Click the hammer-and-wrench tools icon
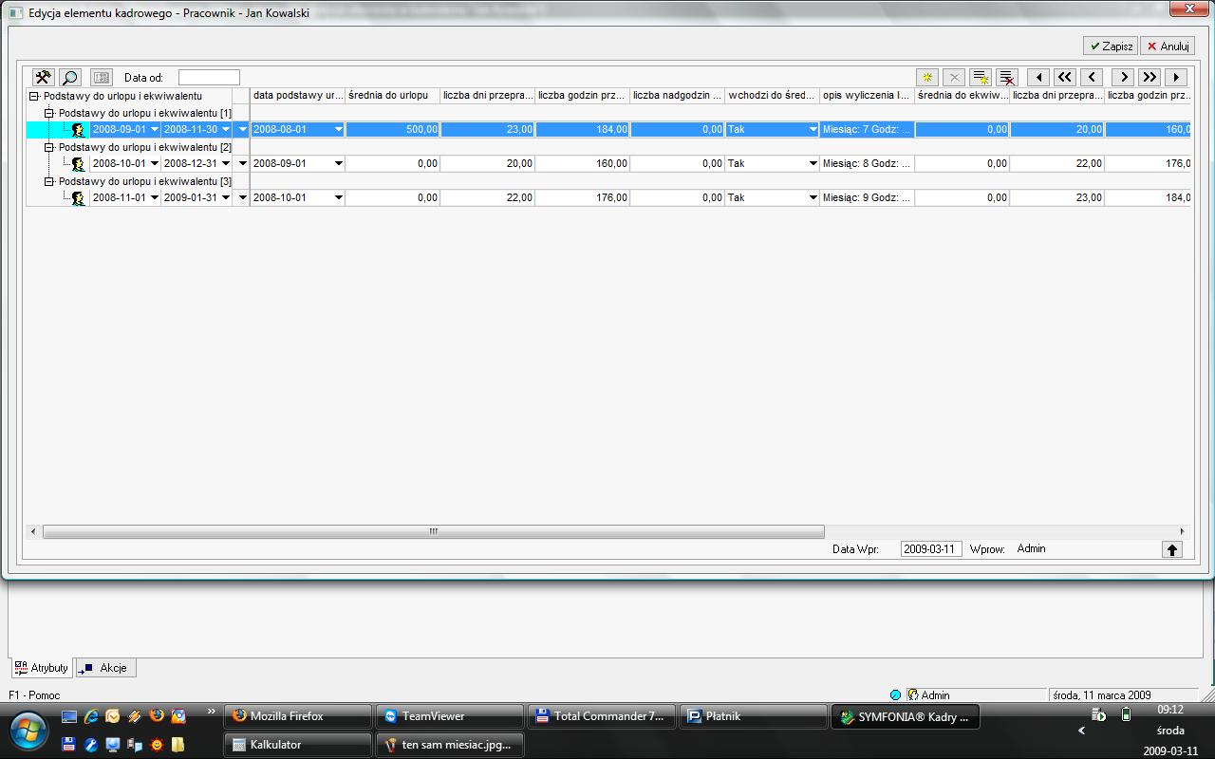This screenshot has height=759, width=1215. pos(43,78)
